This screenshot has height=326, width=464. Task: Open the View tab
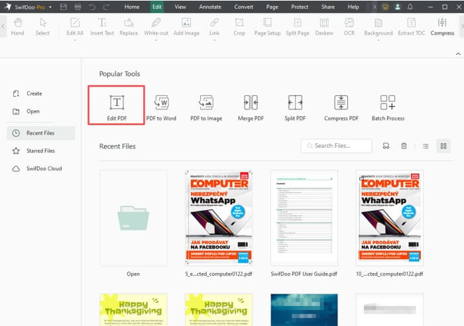[x=180, y=7]
